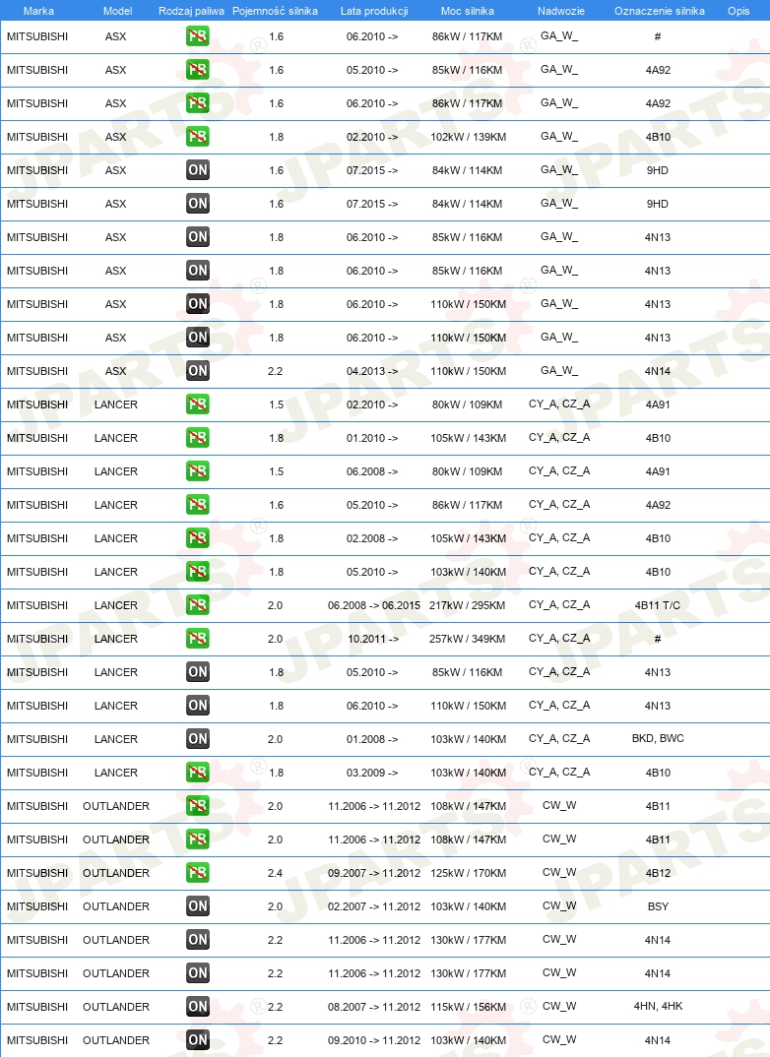Screen dimensions: 770x1057
Task: Select ASX model in the 4B10 row
Action: coord(115,137)
